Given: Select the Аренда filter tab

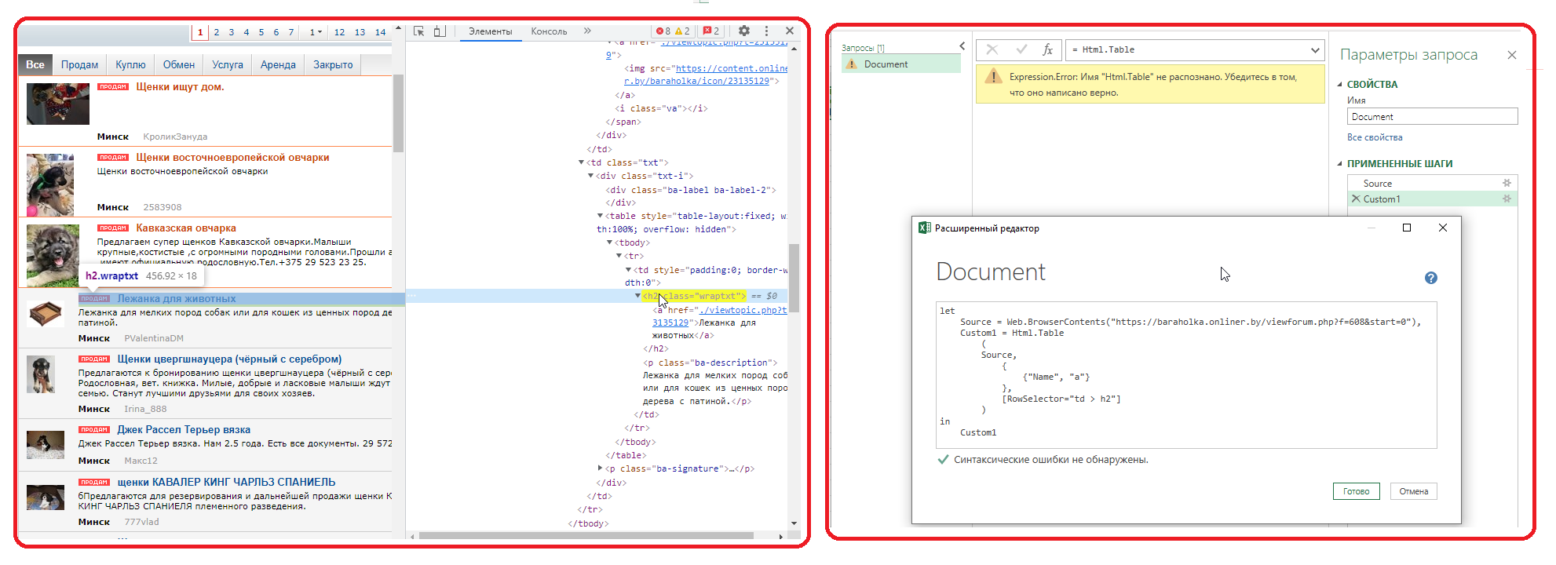Looking at the screenshot, I should point(278,64).
